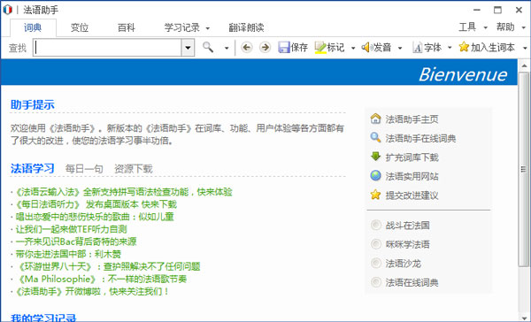
Task: Expand the 工具 menu arrow
Action: (485, 27)
